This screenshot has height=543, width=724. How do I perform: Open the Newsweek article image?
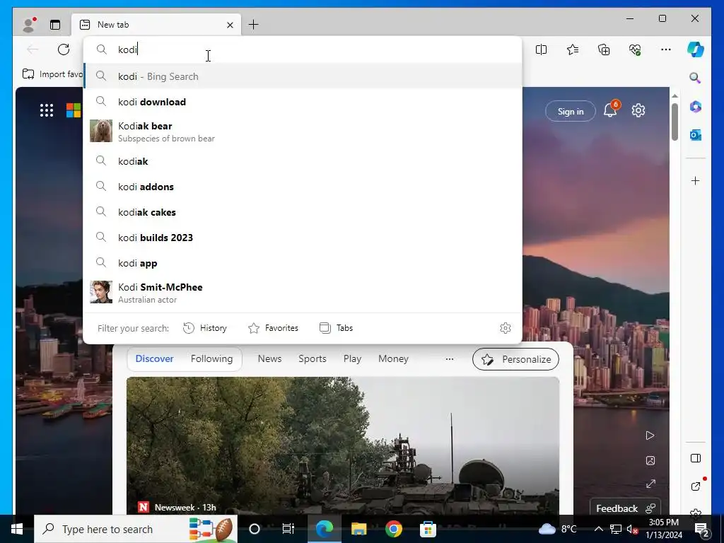click(343, 445)
